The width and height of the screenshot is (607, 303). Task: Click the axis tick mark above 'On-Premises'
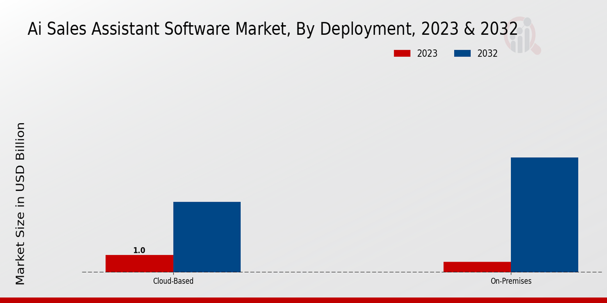tap(511, 274)
